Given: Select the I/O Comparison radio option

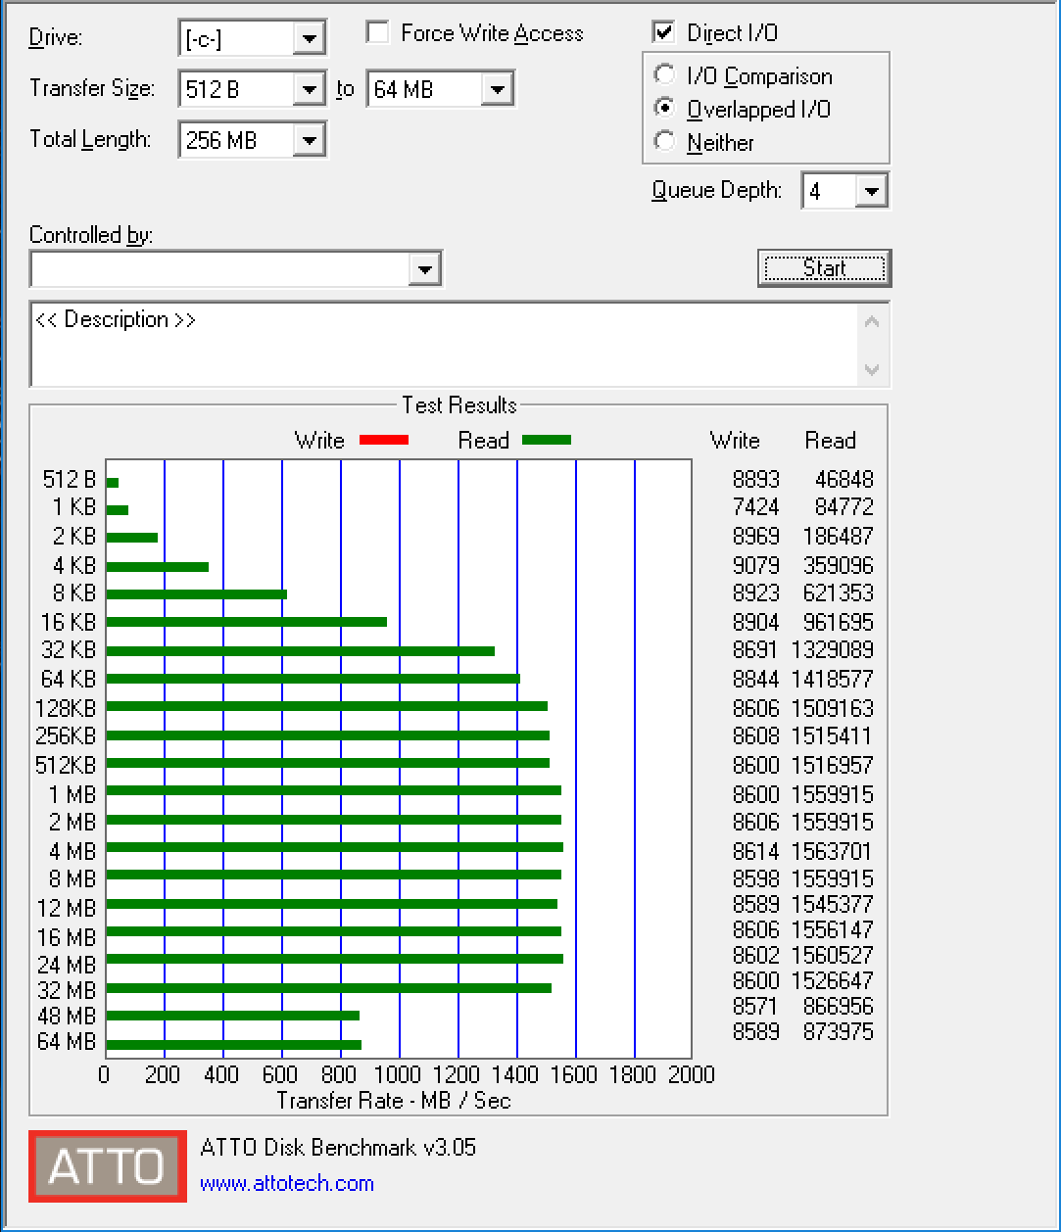Looking at the screenshot, I should [x=665, y=75].
